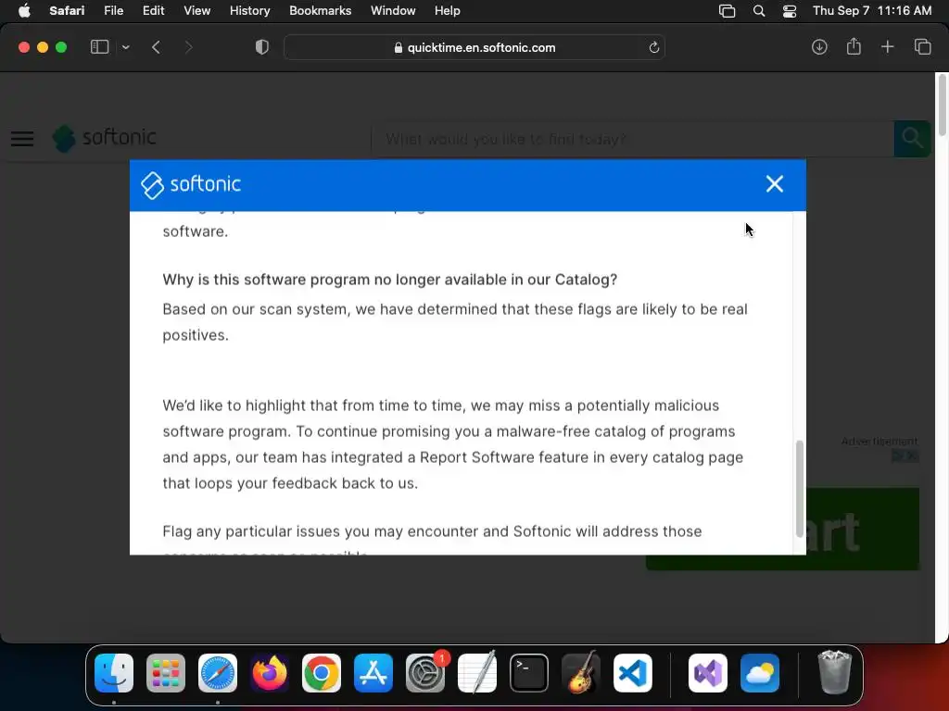Viewport: 949px width, 711px height.
Task: Click the 'Based on our scan system' paragraph
Action: 455,321
